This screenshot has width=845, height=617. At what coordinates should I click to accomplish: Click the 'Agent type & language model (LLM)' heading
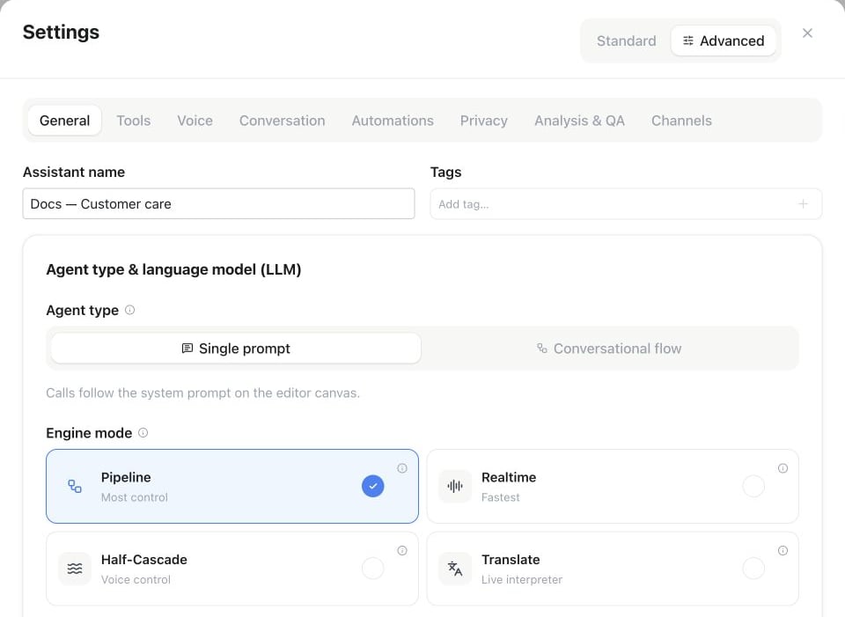pos(173,269)
